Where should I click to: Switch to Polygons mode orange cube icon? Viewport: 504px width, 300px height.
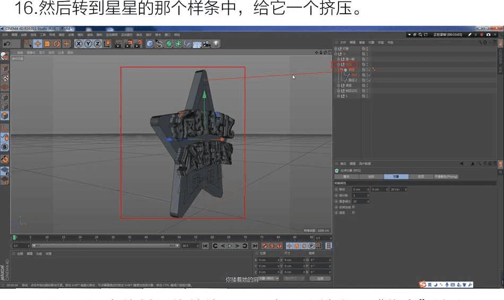[4, 116]
